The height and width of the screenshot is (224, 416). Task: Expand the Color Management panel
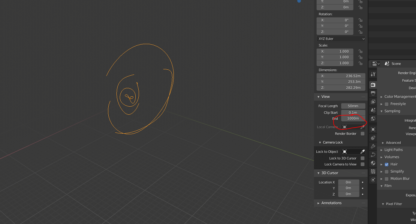(x=381, y=97)
